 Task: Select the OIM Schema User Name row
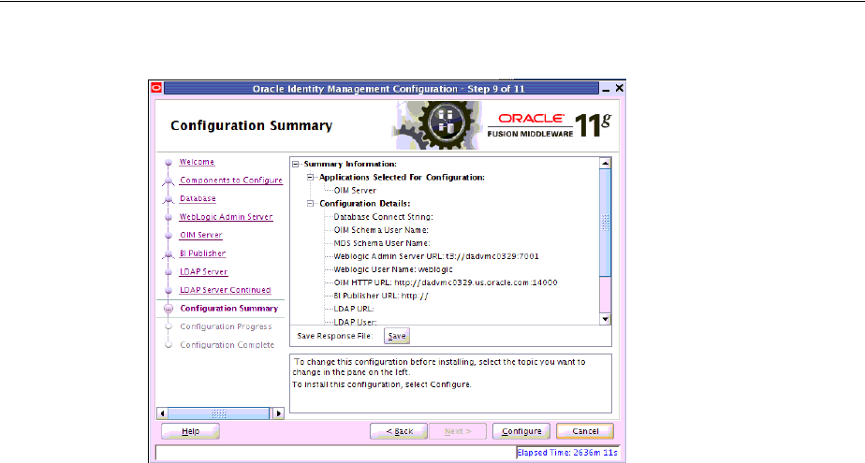[x=381, y=230]
